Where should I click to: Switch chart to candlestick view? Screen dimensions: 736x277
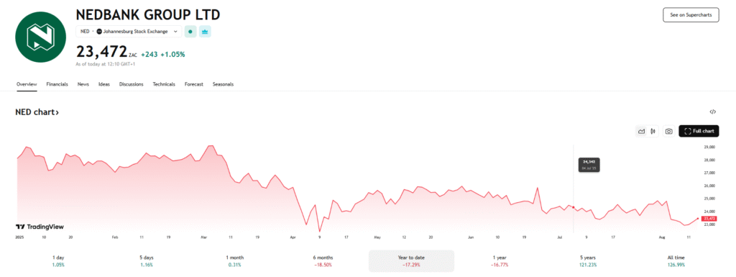pyautogui.click(x=653, y=132)
